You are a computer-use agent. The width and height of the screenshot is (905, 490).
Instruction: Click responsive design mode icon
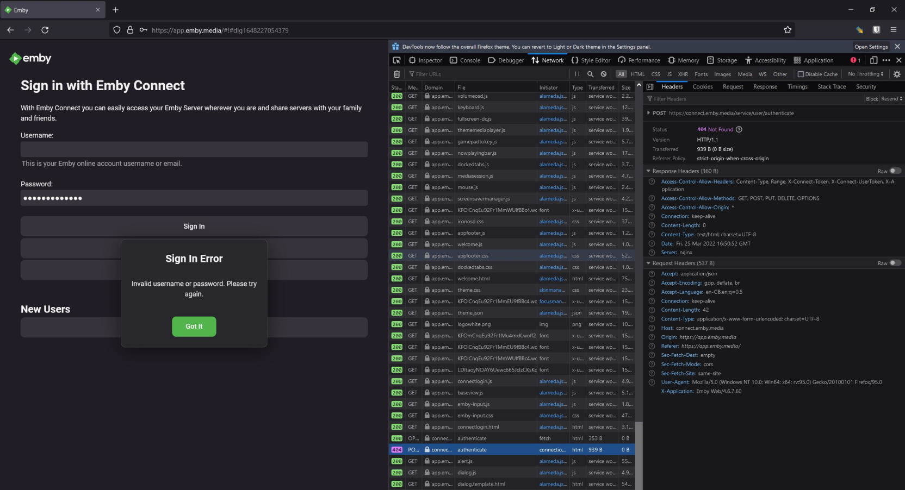point(873,60)
